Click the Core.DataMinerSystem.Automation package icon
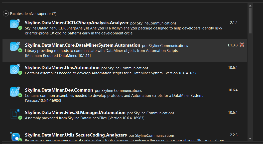This screenshot has width=263, height=144. pyautogui.click(x=14, y=46)
